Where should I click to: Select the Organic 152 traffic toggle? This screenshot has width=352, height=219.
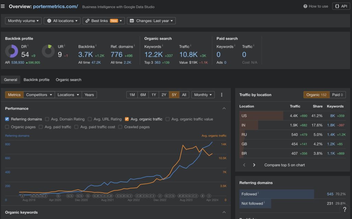[317, 95]
